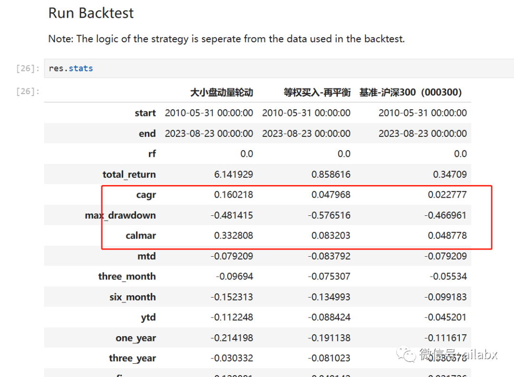Viewport: 514px width, 377px height.
Task: Click six_month value -0.134993
Action: click(x=329, y=297)
